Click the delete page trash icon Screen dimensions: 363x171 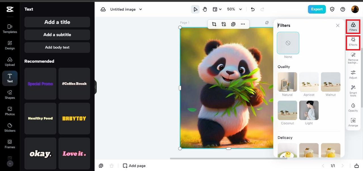112,166
